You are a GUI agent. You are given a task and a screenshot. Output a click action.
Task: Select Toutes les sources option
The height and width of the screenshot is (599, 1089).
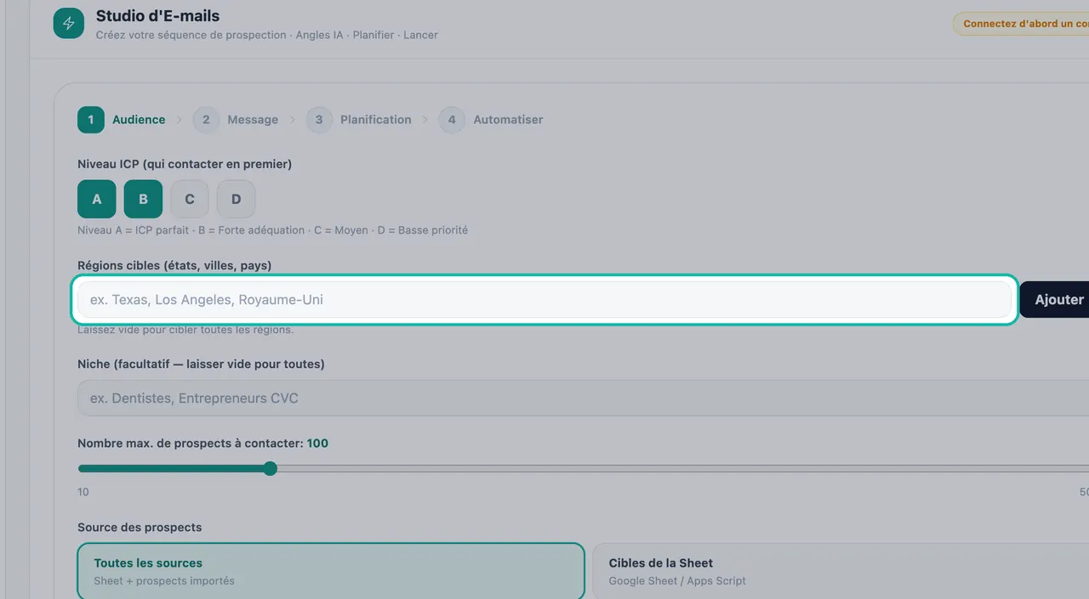click(331, 571)
